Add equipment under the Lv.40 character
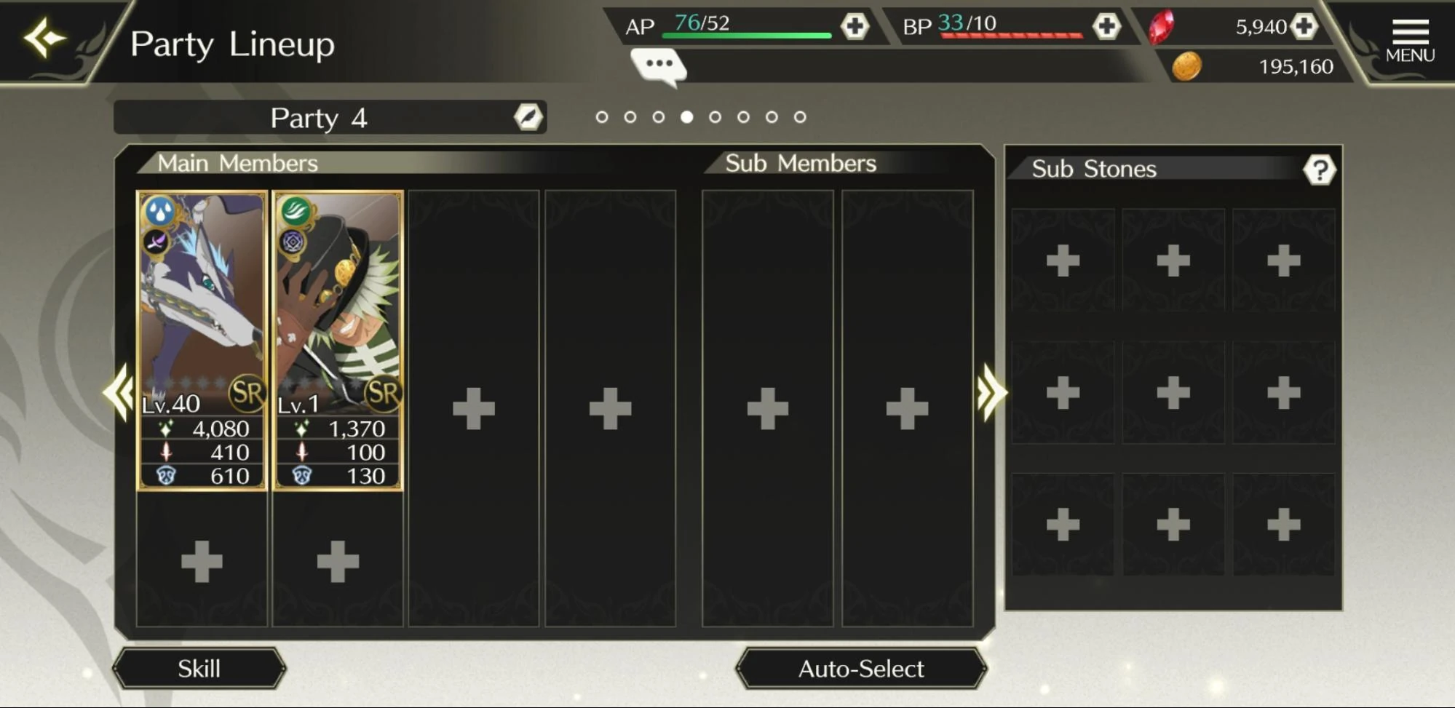The width and height of the screenshot is (1455, 708). click(202, 560)
